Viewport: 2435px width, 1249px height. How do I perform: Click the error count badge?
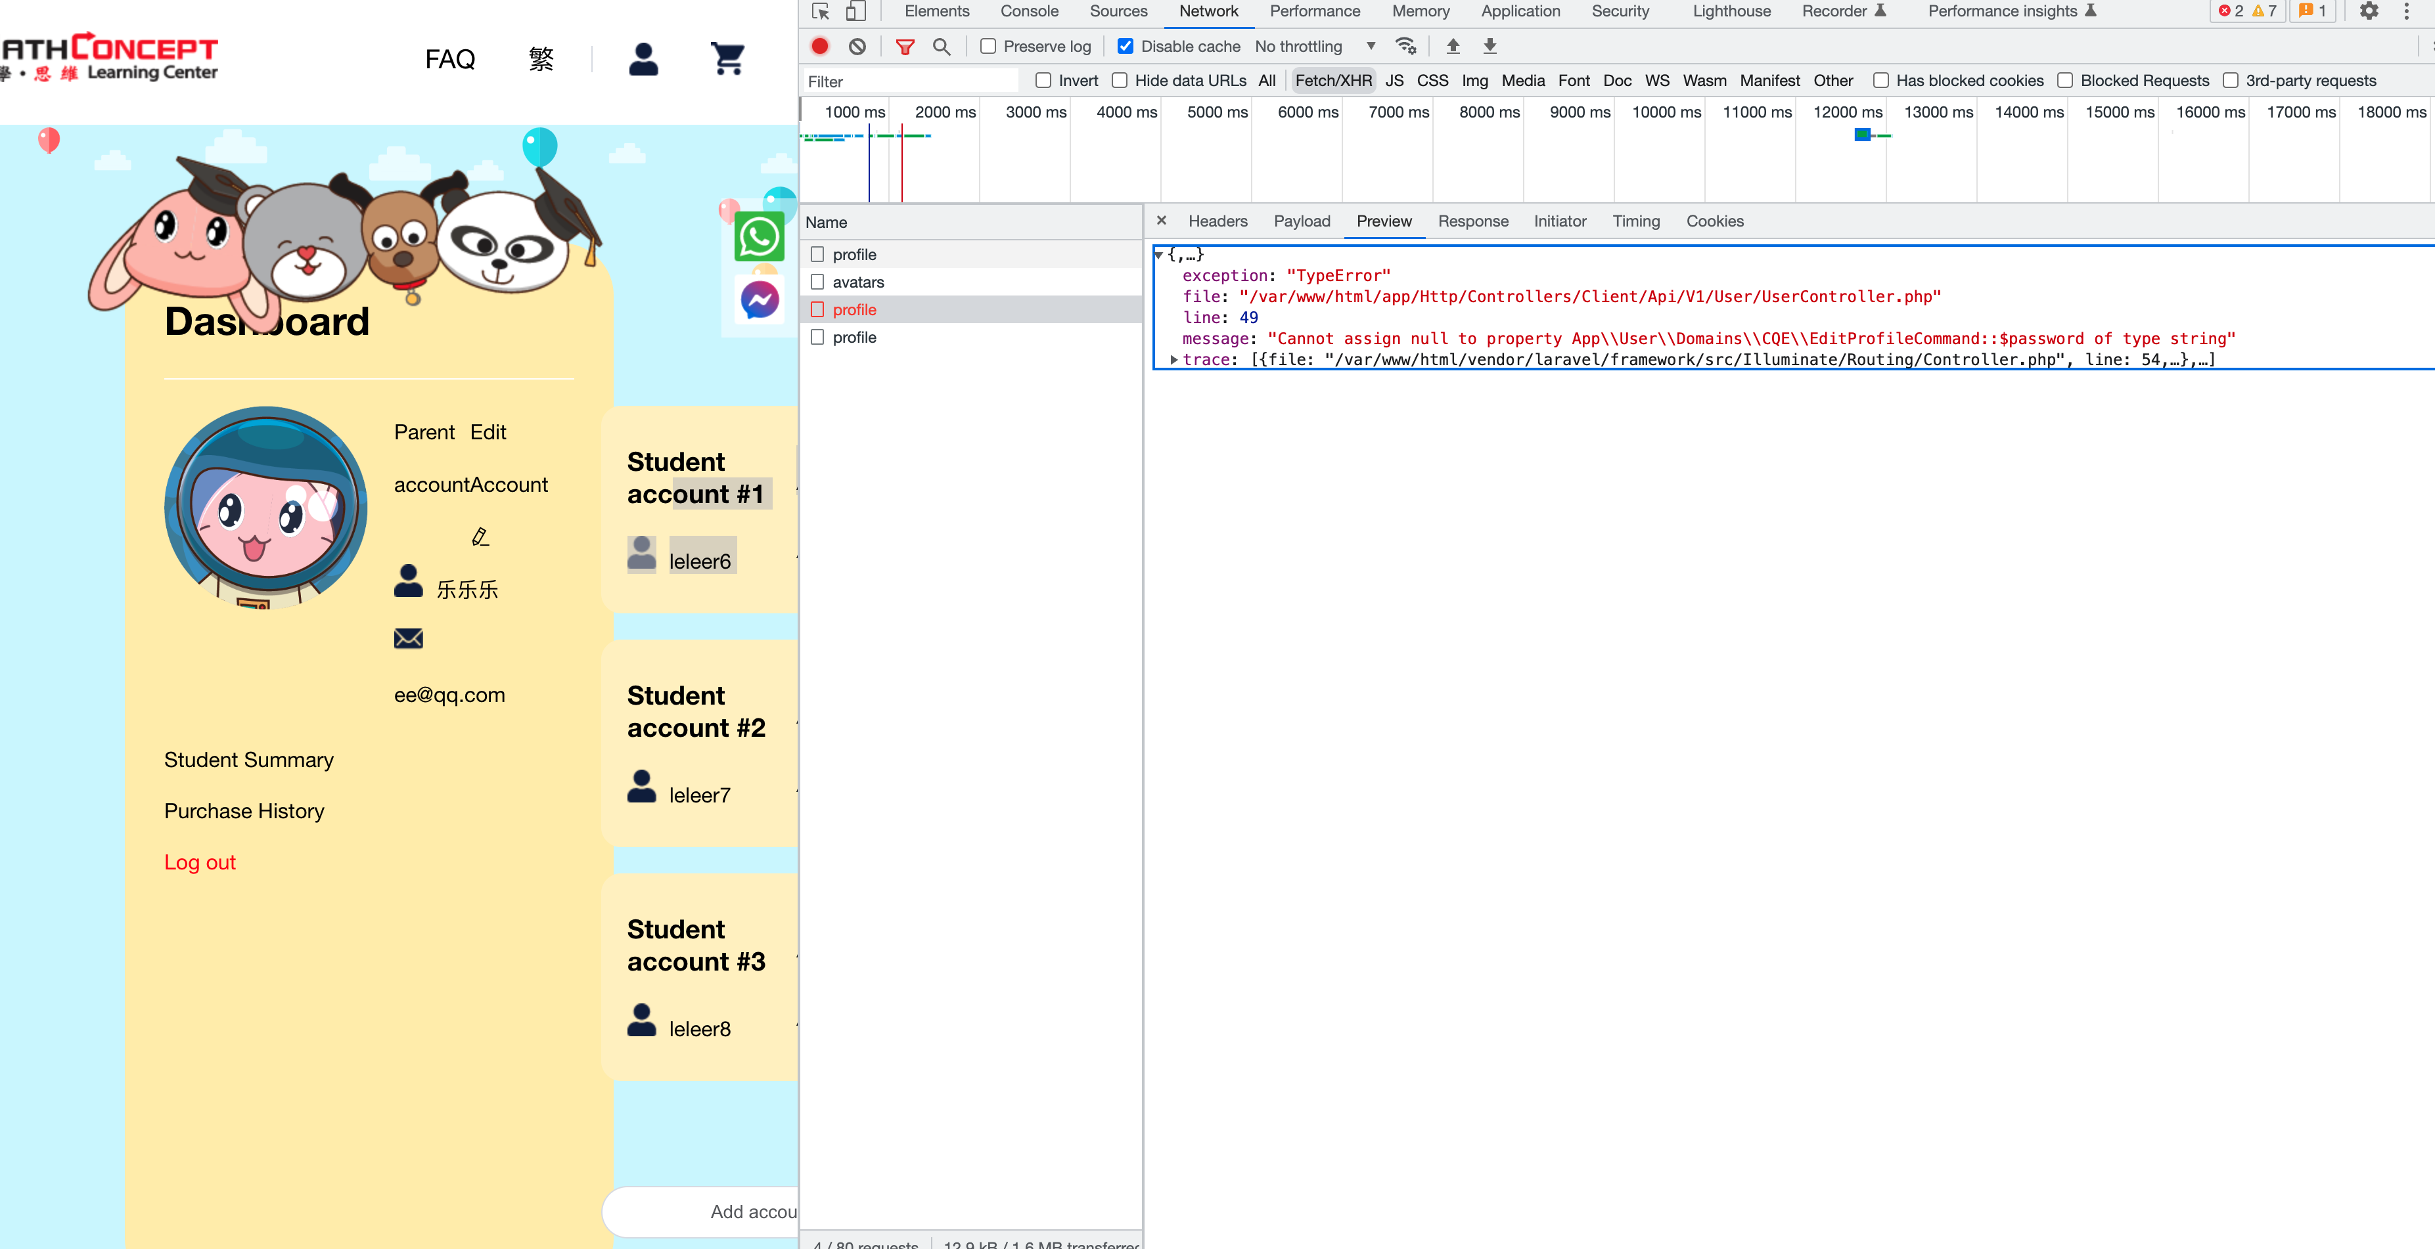(2231, 11)
